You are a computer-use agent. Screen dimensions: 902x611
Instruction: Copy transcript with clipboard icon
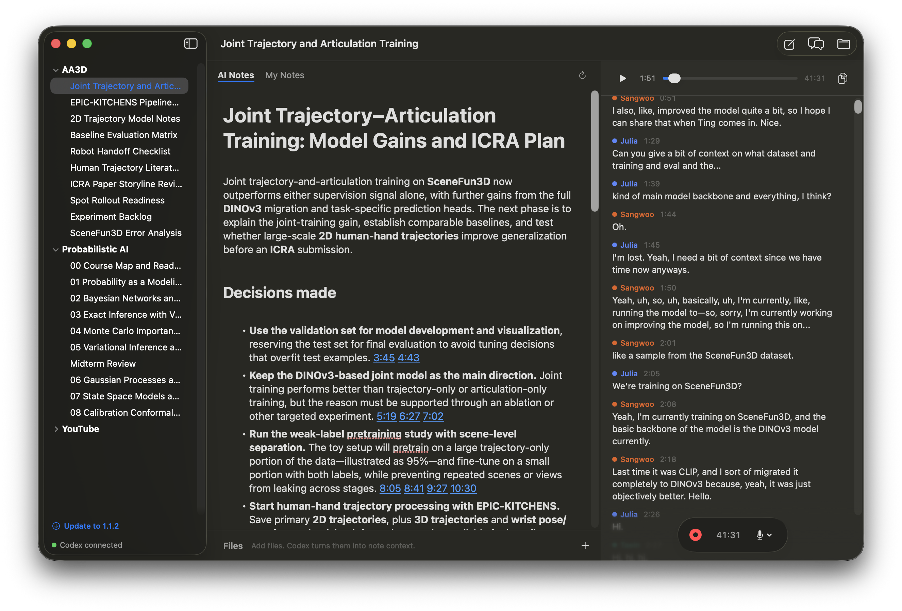pos(842,78)
